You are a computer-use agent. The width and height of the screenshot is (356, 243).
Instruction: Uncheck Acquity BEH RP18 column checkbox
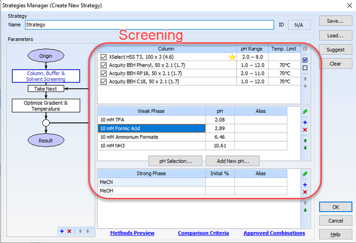104,73
